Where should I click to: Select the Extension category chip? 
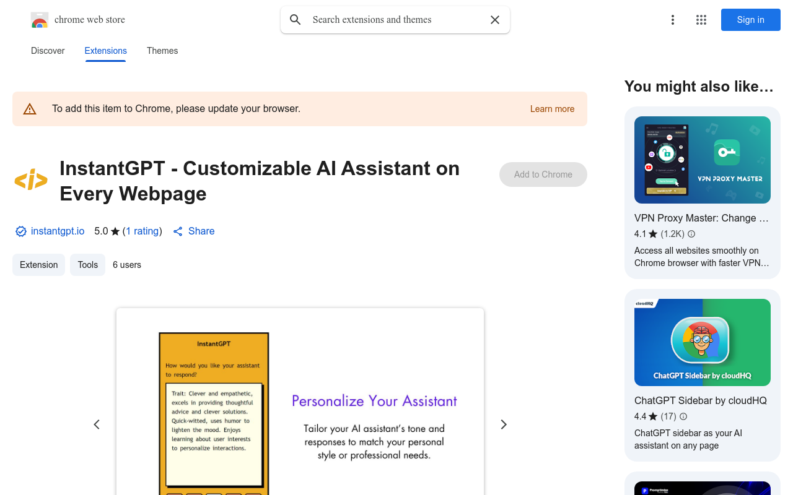click(38, 265)
